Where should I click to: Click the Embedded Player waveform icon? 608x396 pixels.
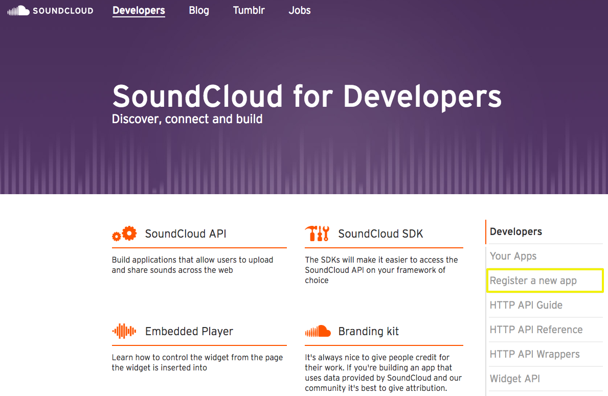[x=124, y=331]
